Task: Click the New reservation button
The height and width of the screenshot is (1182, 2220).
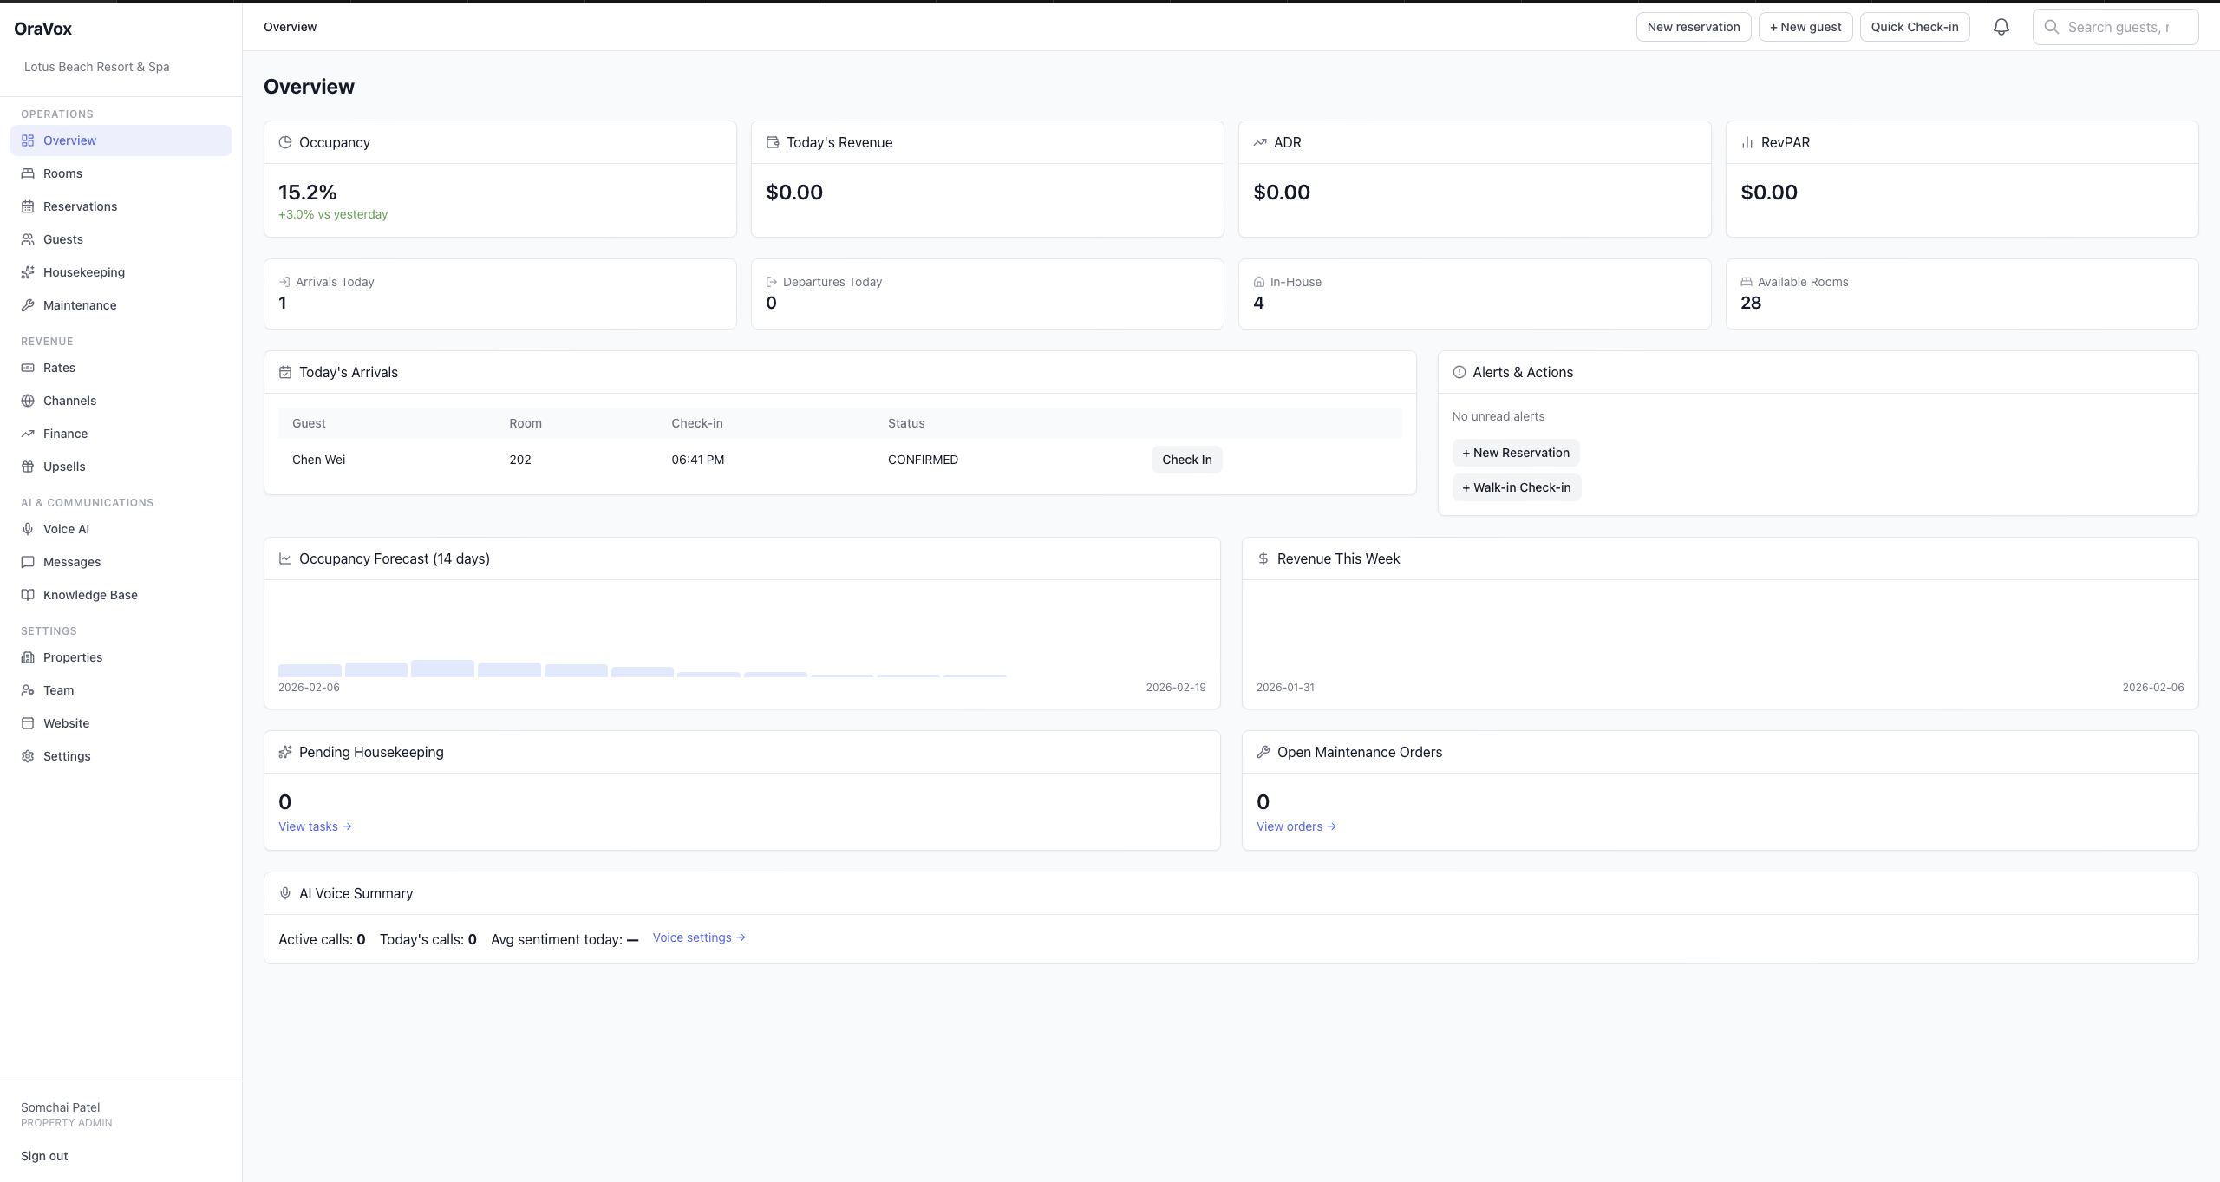Action: point(1693,27)
